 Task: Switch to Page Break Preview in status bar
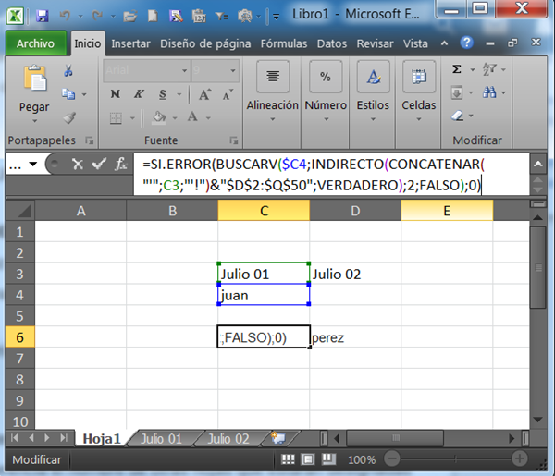[328, 459]
